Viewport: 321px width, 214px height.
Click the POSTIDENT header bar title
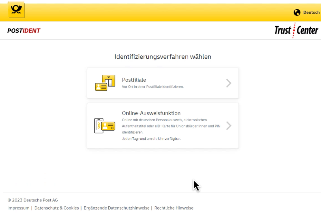click(24, 30)
